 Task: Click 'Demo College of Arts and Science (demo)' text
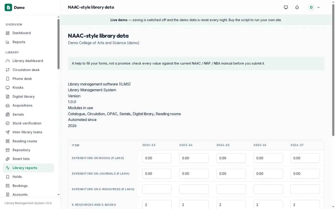coord(104,43)
